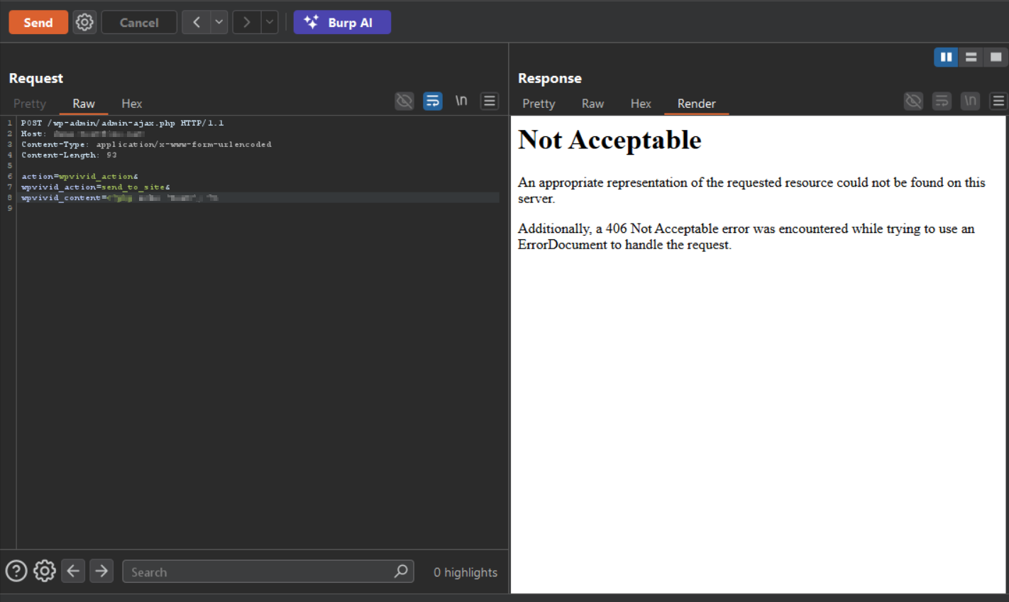
Task: Go to previous search match arrow
Action: (73, 571)
